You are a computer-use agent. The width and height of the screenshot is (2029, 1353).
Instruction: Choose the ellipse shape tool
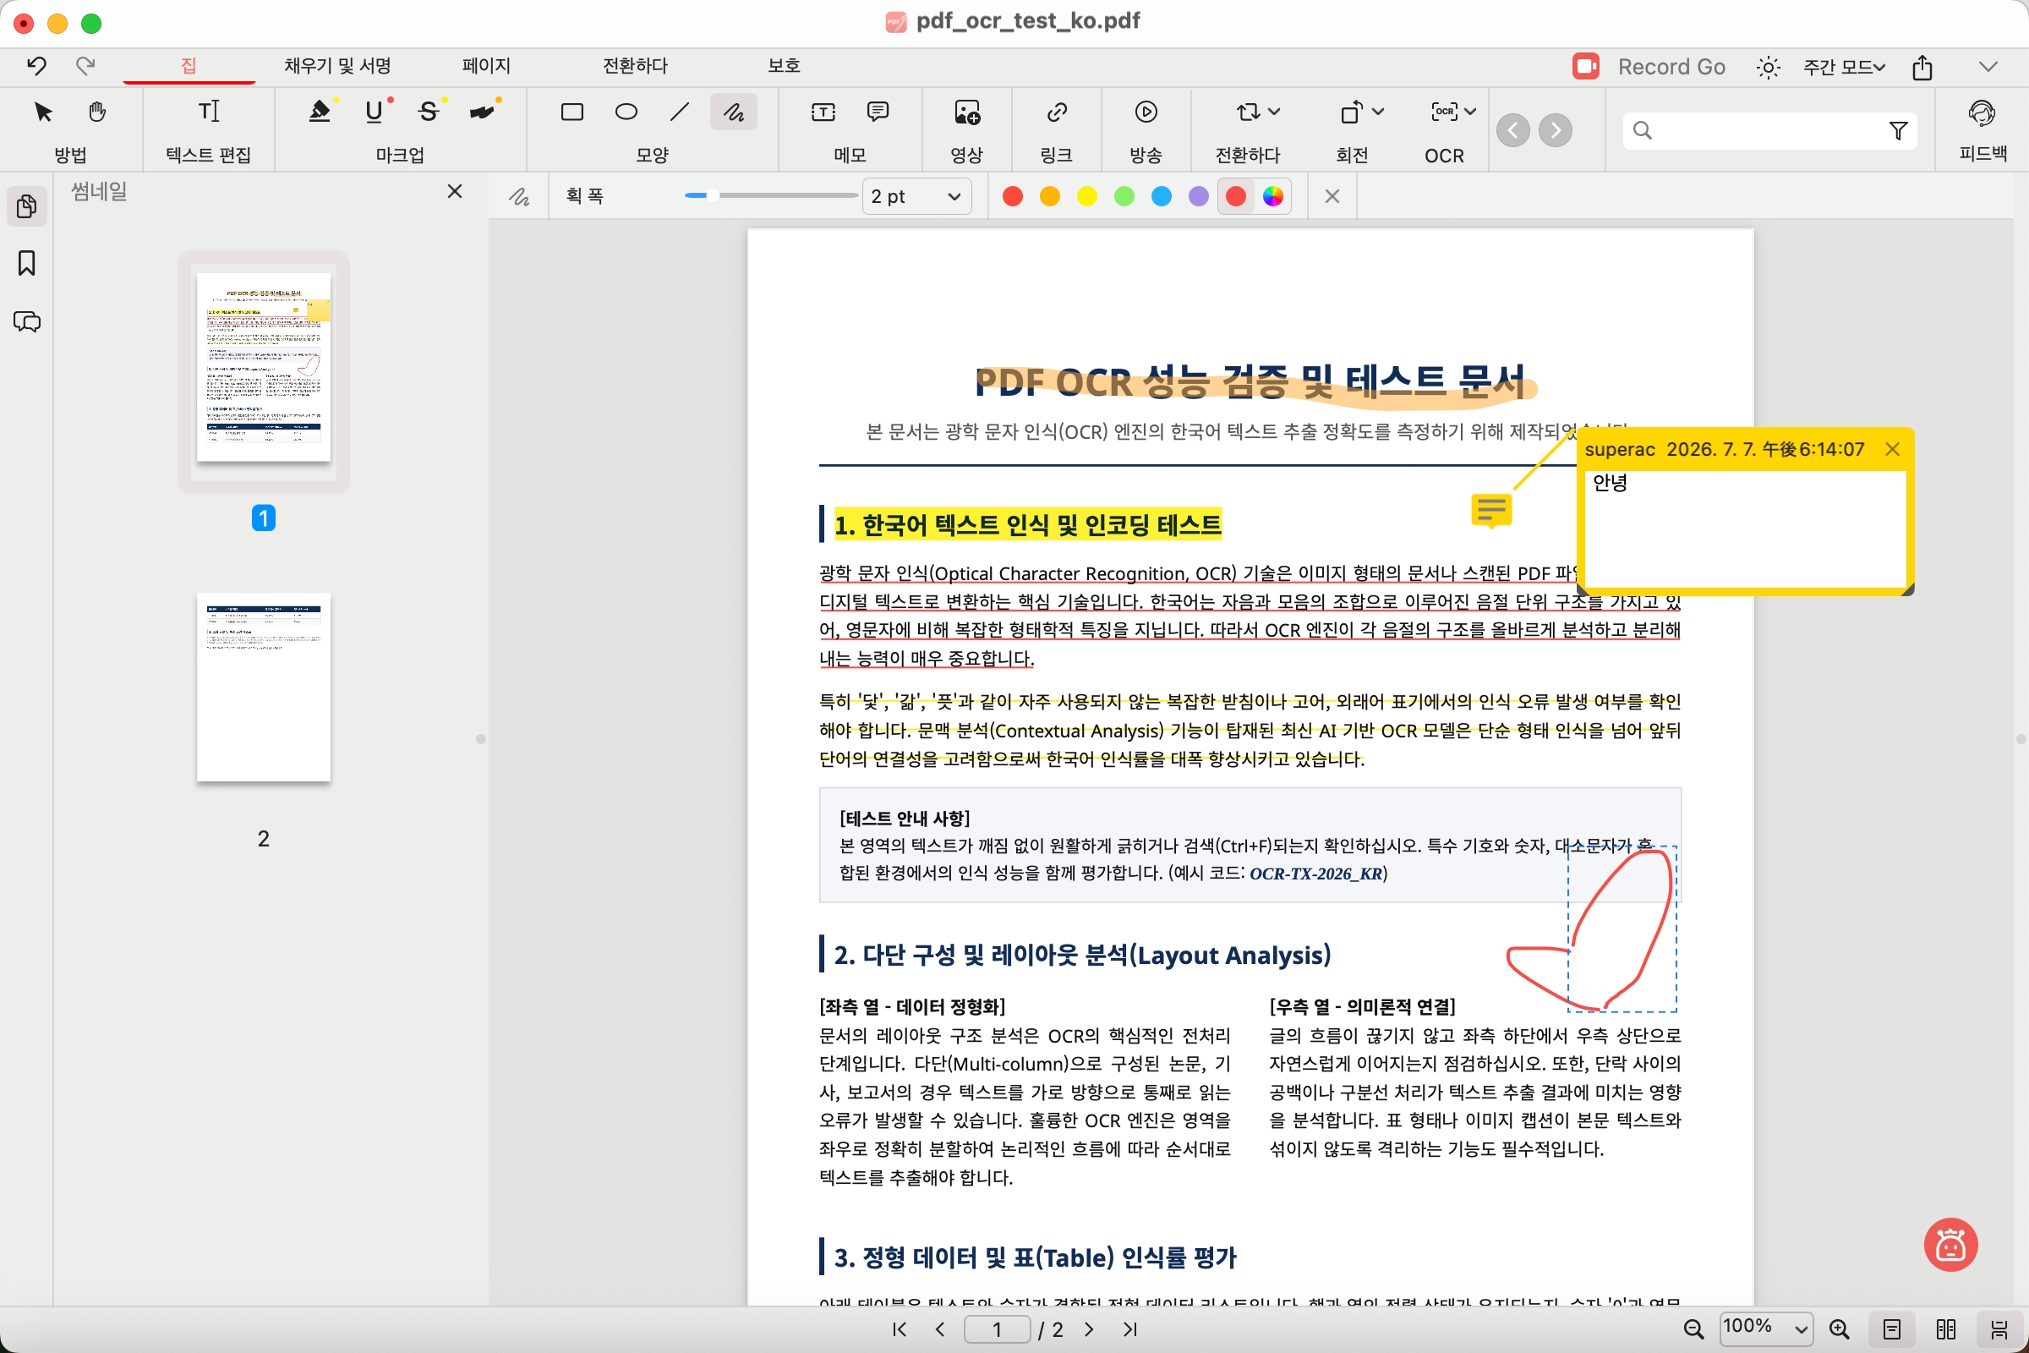click(x=626, y=112)
